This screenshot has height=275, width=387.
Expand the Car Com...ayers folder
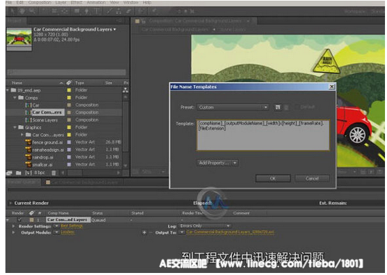[22, 134]
